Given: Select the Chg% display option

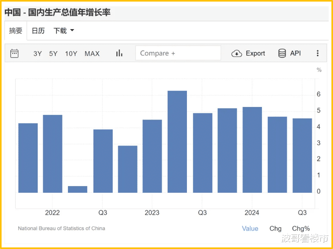Looking at the screenshot, I should [x=301, y=229].
